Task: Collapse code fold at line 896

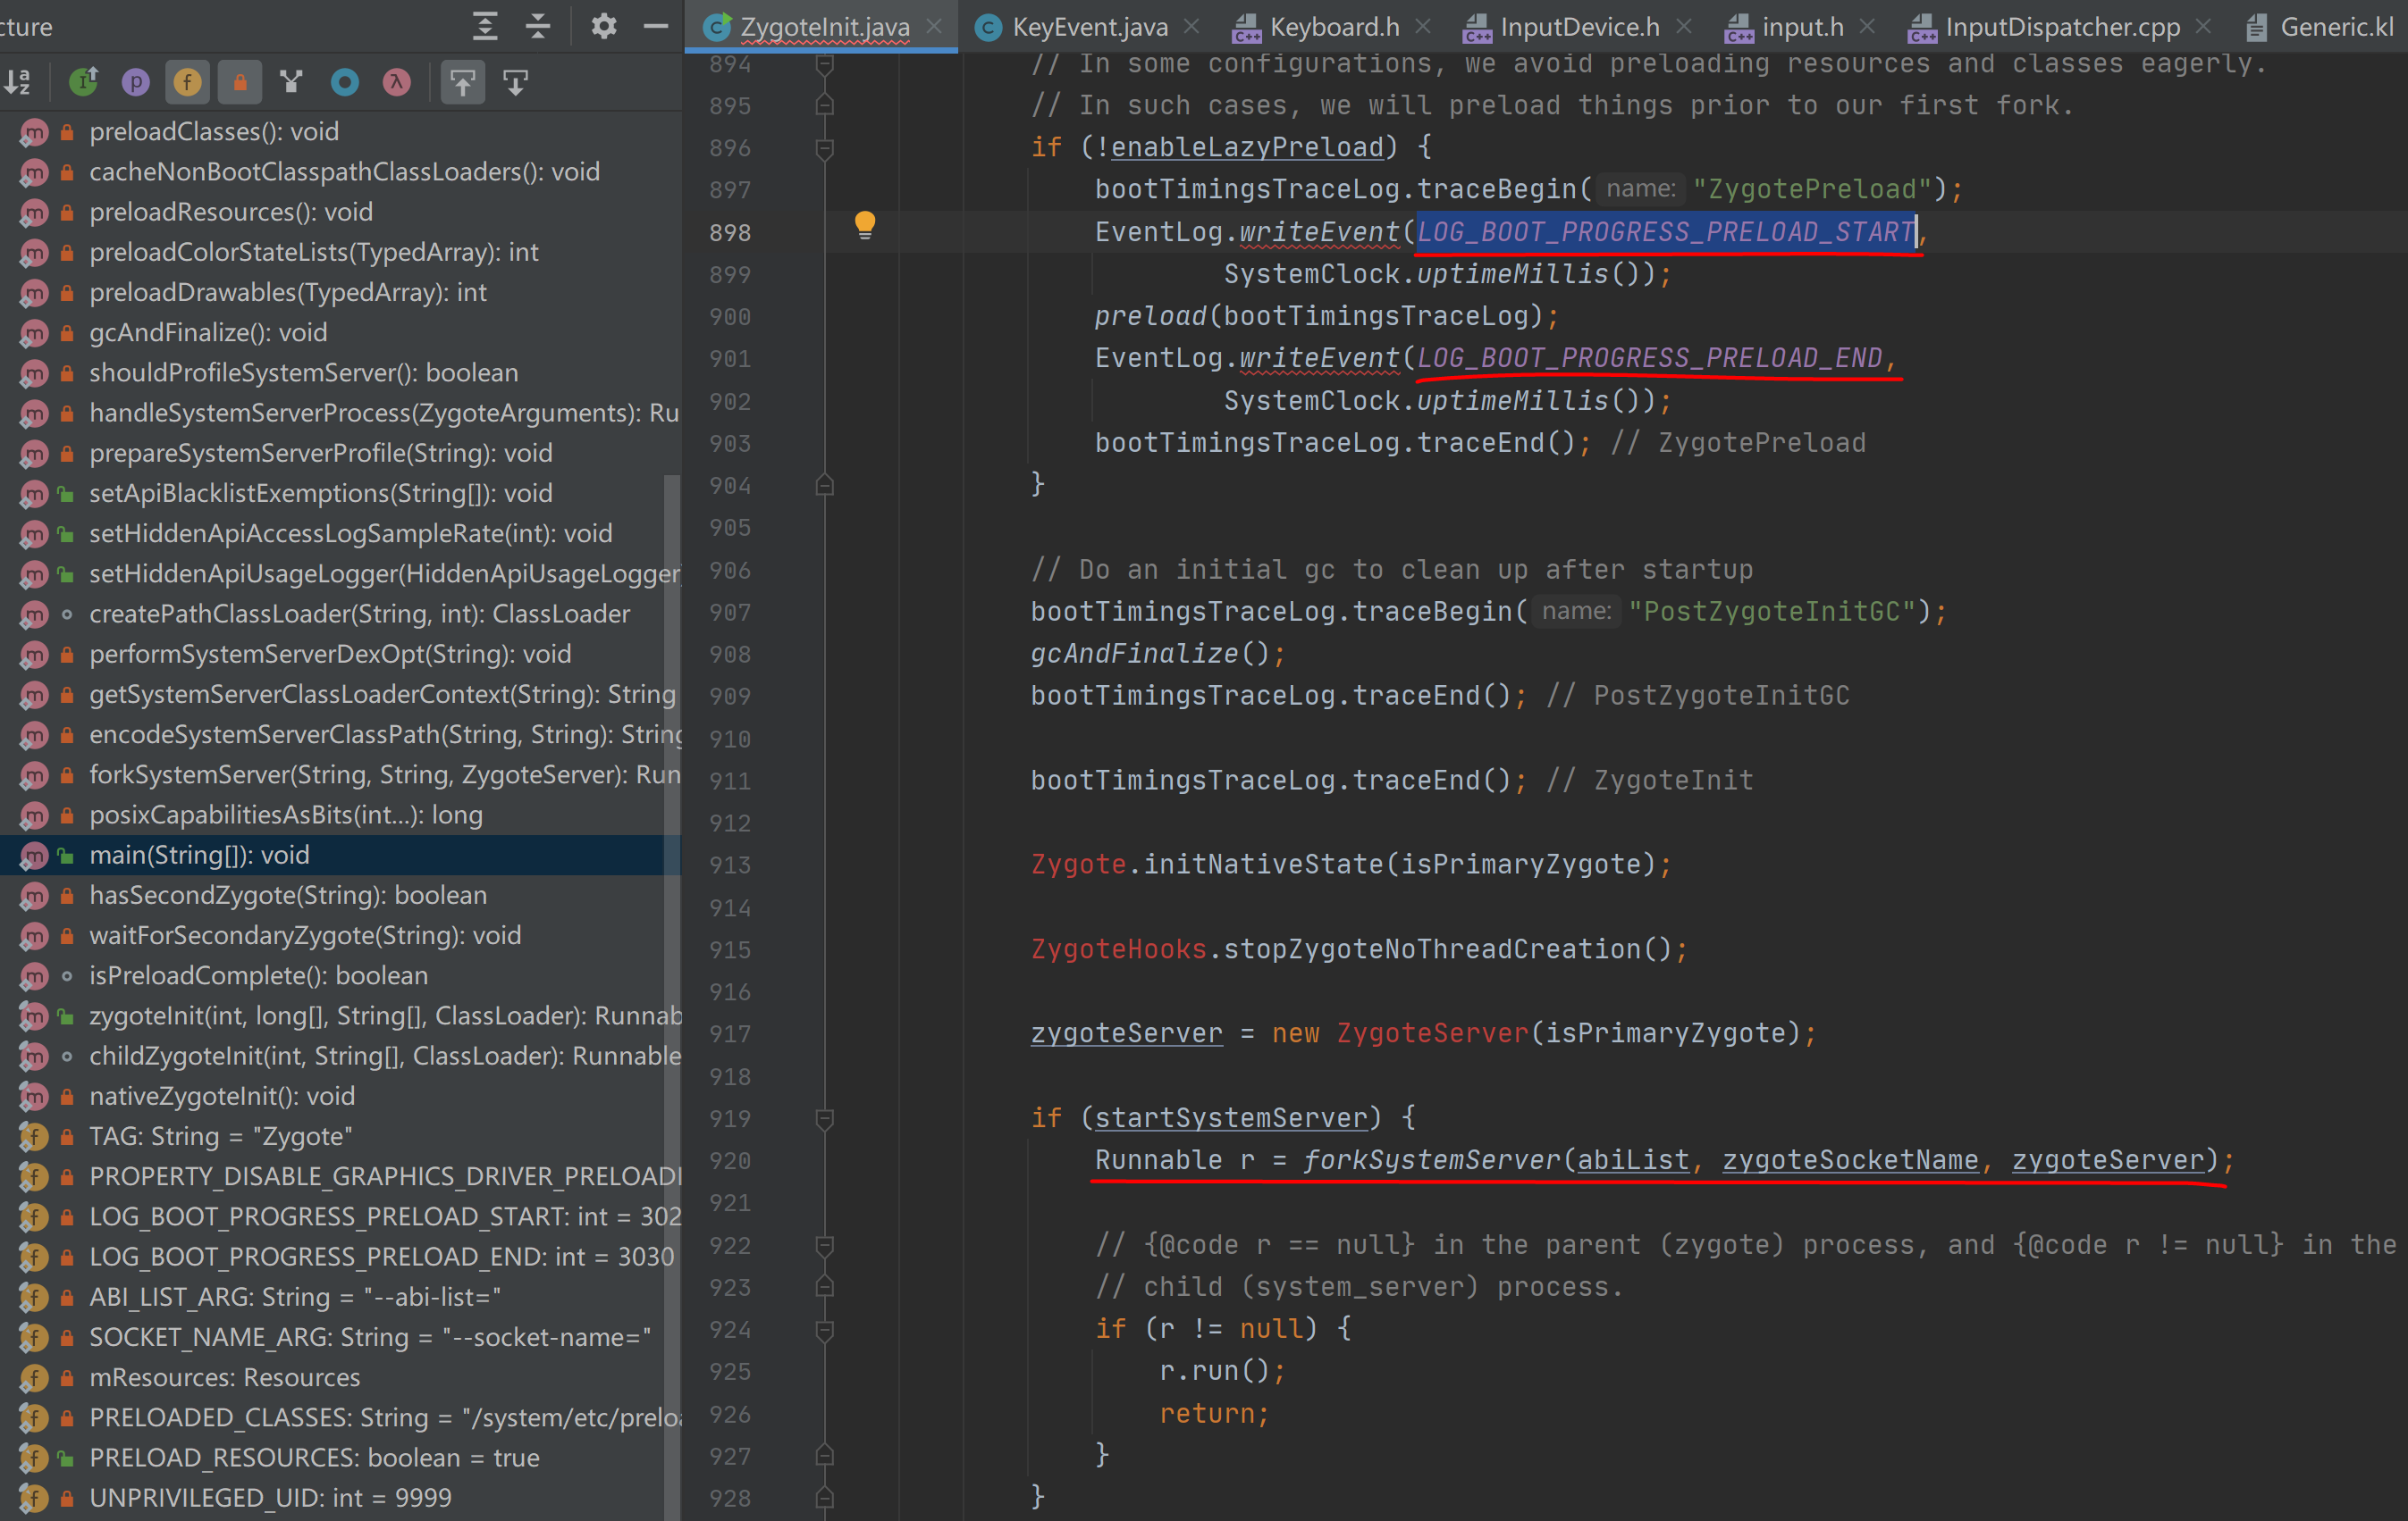Action: click(825, 149)
